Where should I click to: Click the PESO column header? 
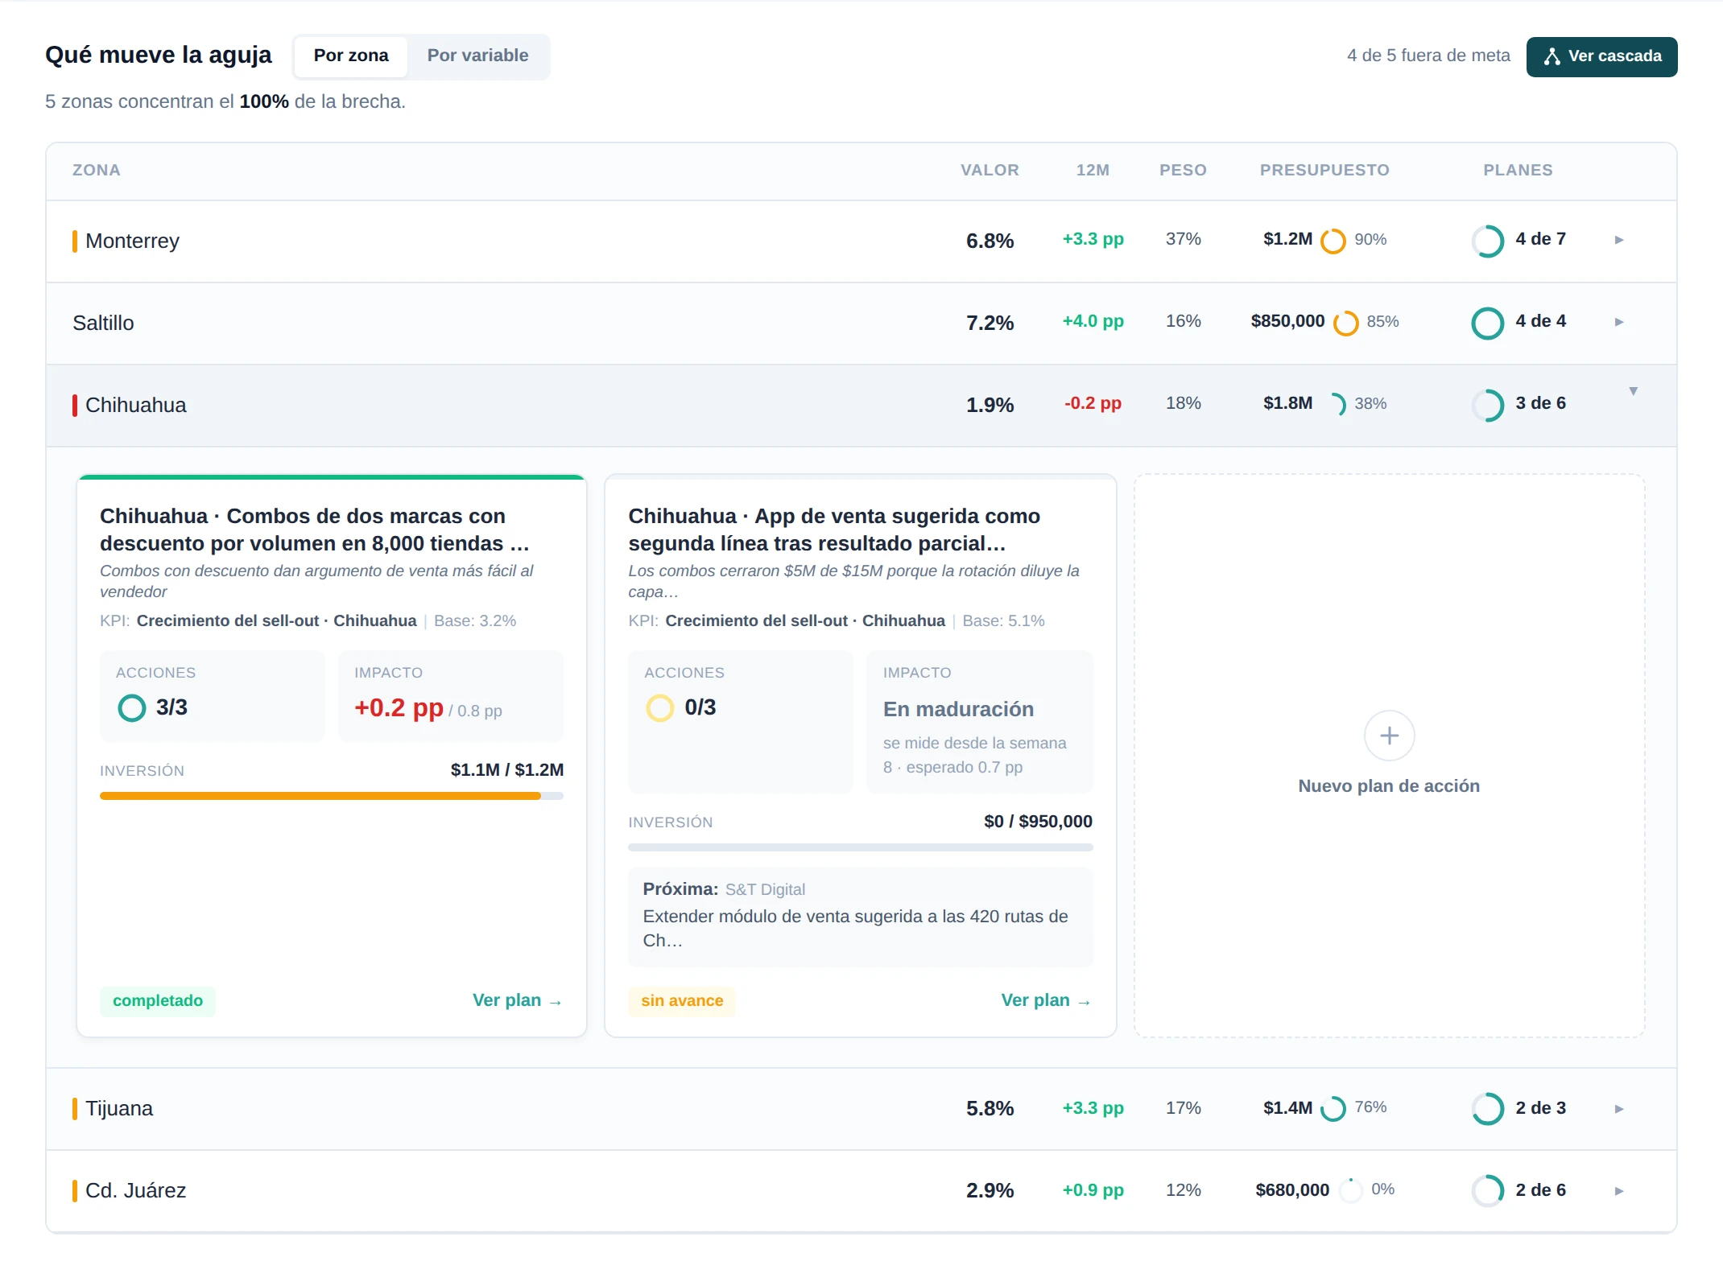(1183, 170)
